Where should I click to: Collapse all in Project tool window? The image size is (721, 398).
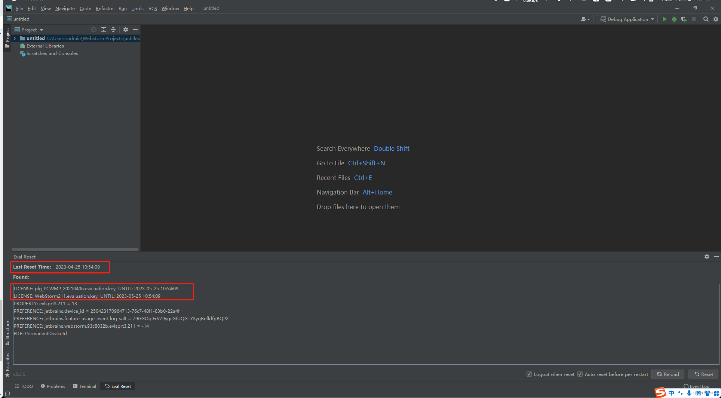pyautogui.click(x=113, y=30)
